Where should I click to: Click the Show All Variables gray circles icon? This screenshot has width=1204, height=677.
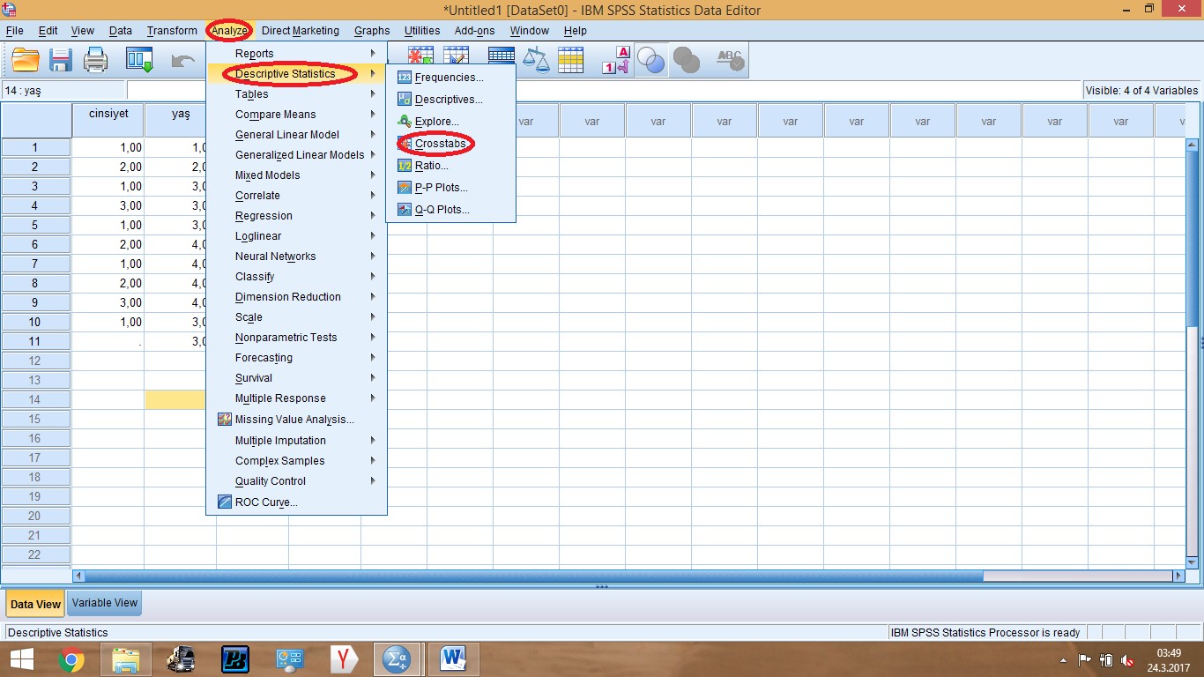[687, 60]
